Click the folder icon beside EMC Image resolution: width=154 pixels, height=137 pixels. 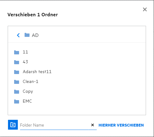click(17, 101)
